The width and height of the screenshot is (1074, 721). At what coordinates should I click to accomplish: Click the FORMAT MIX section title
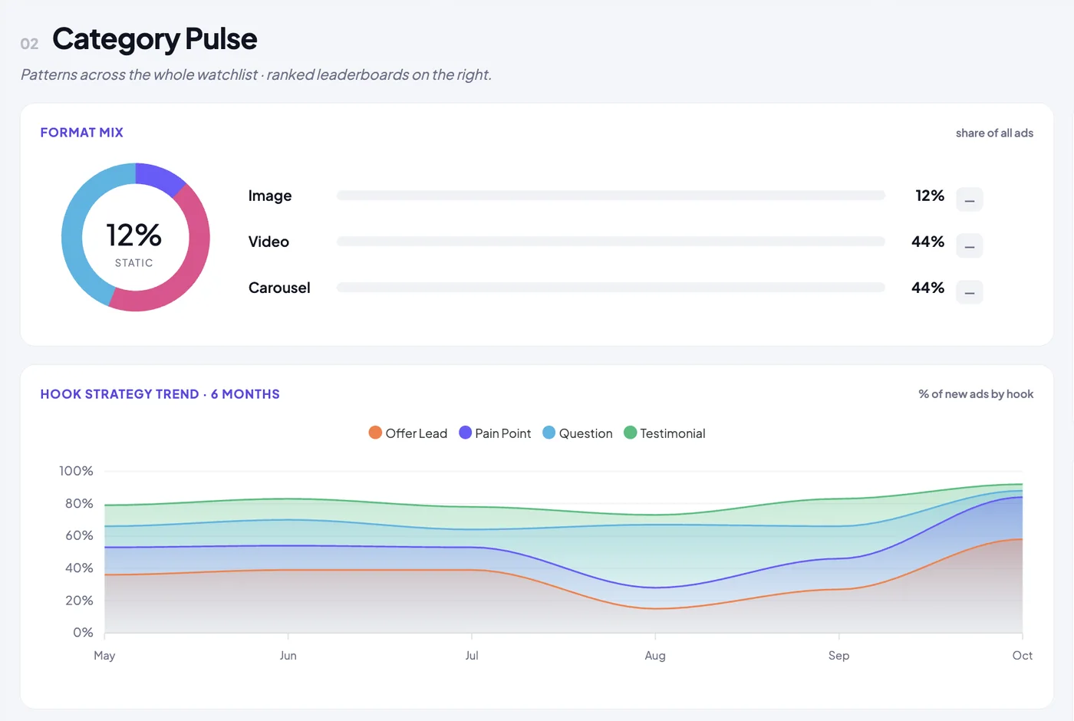tap(81, 133)
